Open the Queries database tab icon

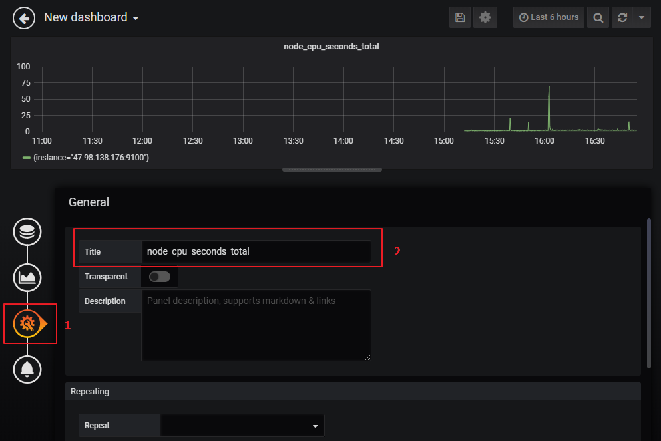[27, 231]
